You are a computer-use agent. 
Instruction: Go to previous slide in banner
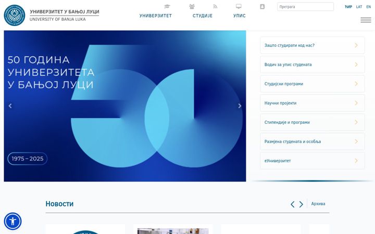point(10,106)
